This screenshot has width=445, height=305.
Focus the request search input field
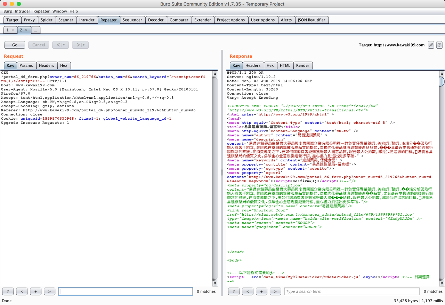pos(126,291)
